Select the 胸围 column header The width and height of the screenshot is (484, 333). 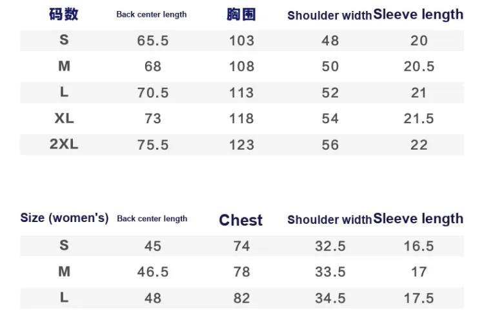pos(241,14)
